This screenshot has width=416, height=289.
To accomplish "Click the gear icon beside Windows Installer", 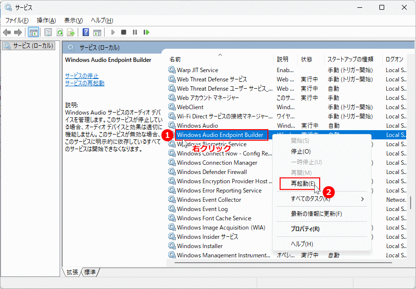I will pos(172,246).
